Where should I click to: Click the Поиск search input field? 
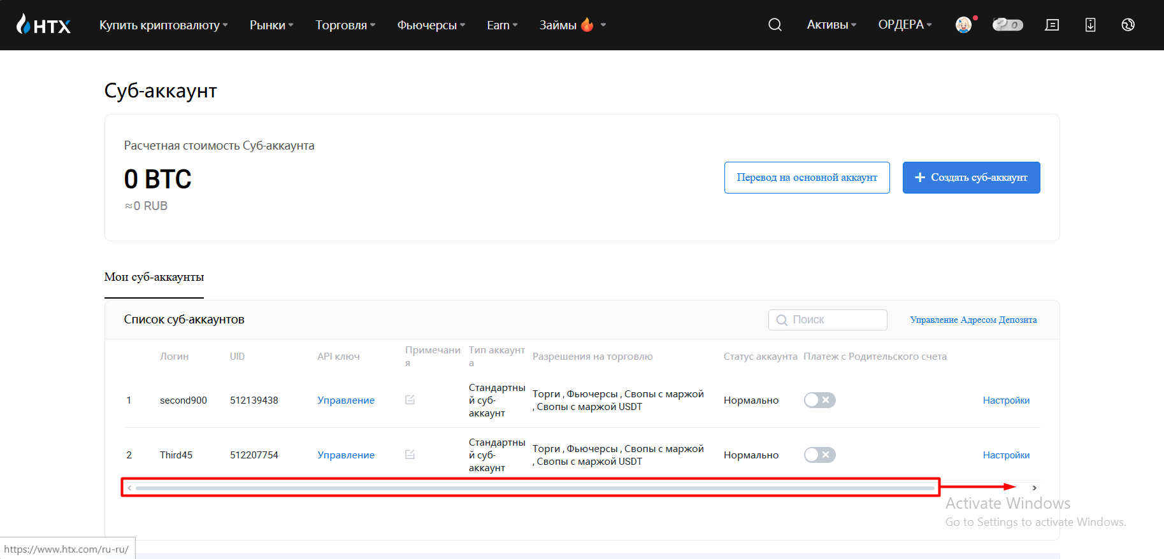pyautogui.click(x=828, y=320)
